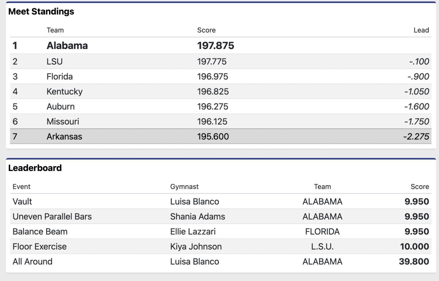Select the Alabama row in Meet Standings
This screenshot has width=439, height=281.
220,46
